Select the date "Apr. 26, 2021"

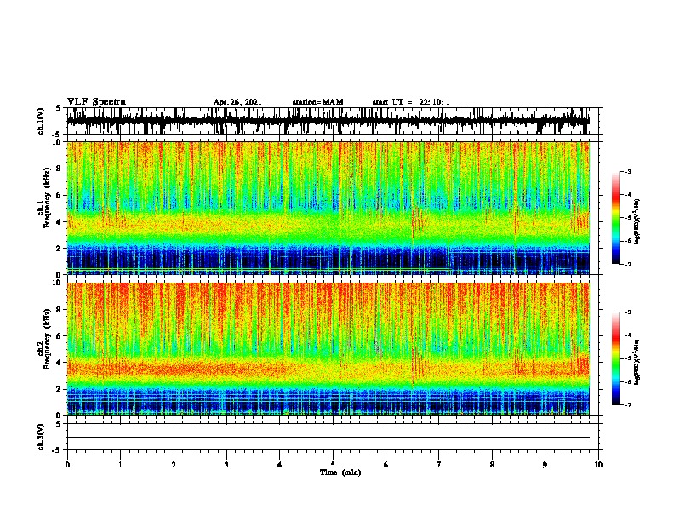(x=237, y=102)
